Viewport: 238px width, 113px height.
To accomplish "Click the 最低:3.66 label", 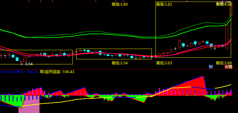I will point(224,63).
